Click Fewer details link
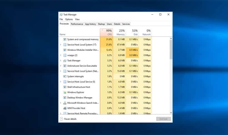Image resolution: width=228 pixels, height=135 pixels. click(70, 119)
